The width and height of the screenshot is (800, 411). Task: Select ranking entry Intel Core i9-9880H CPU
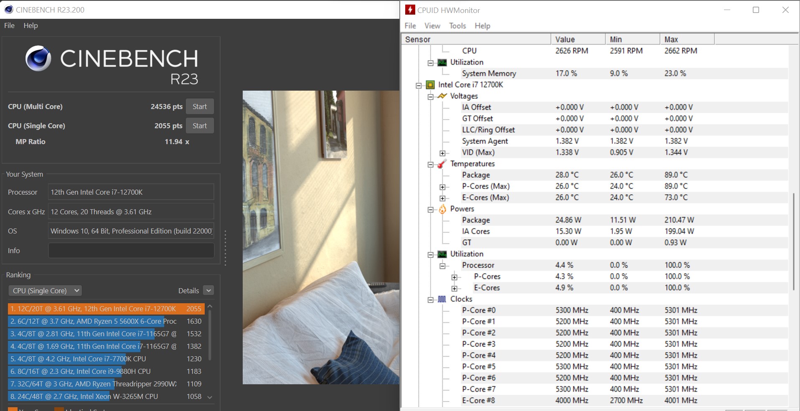point(106,371)
